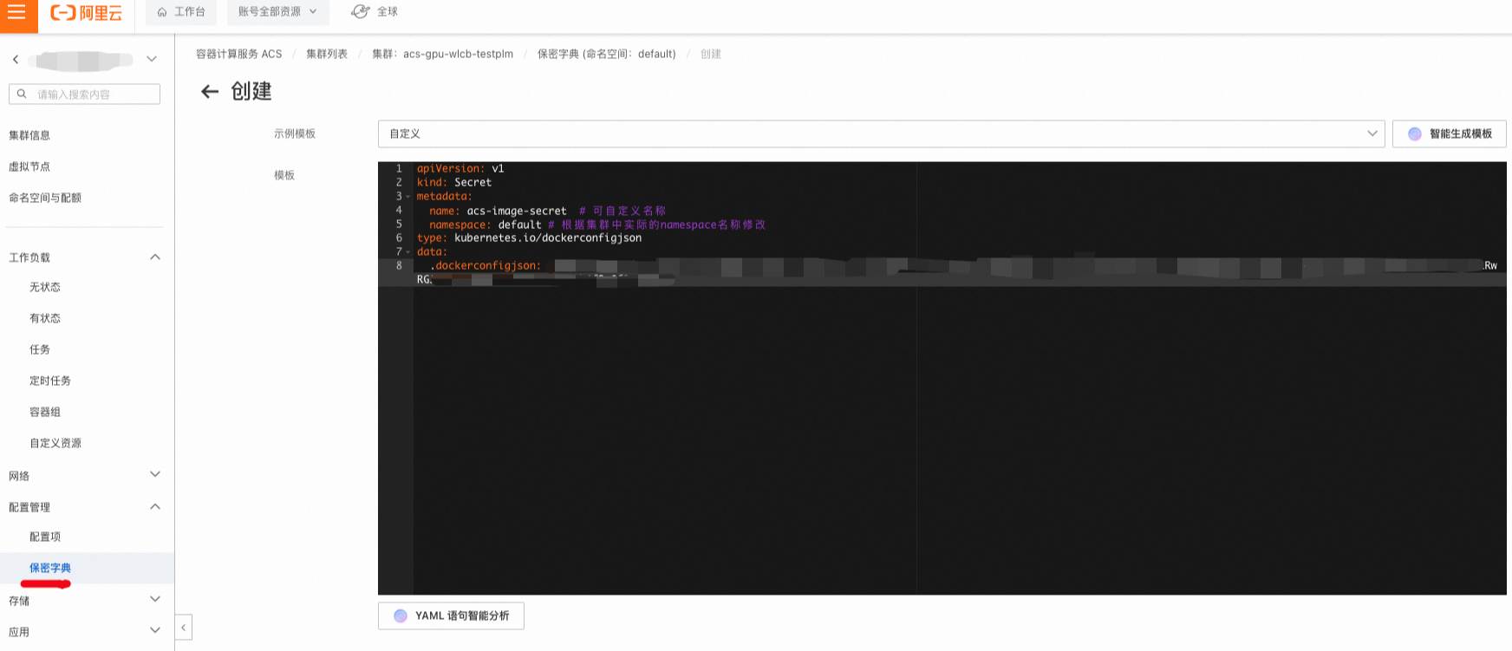The width and height of the screenshot is (1512, 651).
Task: Click 保密字典 (命名空间: default) breadcrumb
Action: [x=607, y=54]
